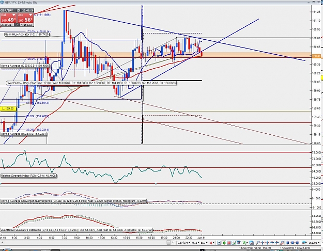Open the M15 timeframe dropdown
This screenshot has height=251, width=323.
(x=195, y=243)
